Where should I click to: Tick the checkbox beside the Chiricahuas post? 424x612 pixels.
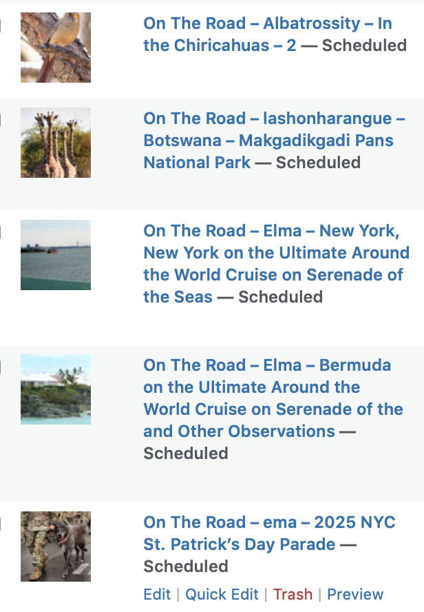0,25
